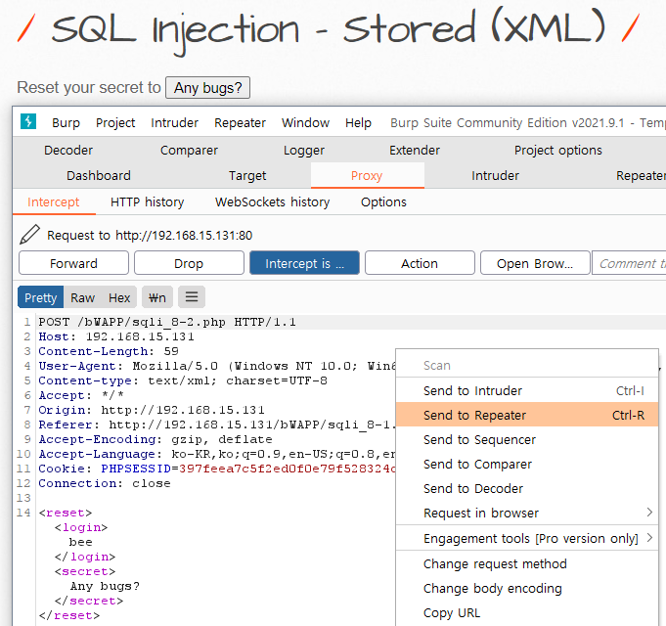This screenshot has height=626, width=666.
Task: Open the proxy Options sub-tab
Action: (x=383, y=201)
